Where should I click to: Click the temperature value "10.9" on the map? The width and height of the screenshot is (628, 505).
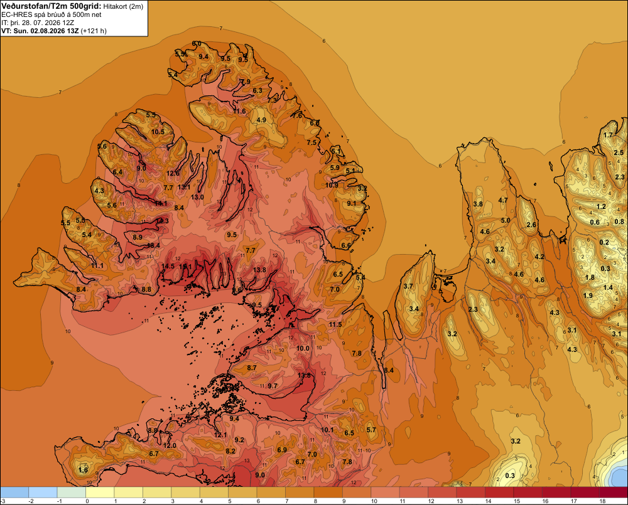pyautogui.click(x=332, y=185)
